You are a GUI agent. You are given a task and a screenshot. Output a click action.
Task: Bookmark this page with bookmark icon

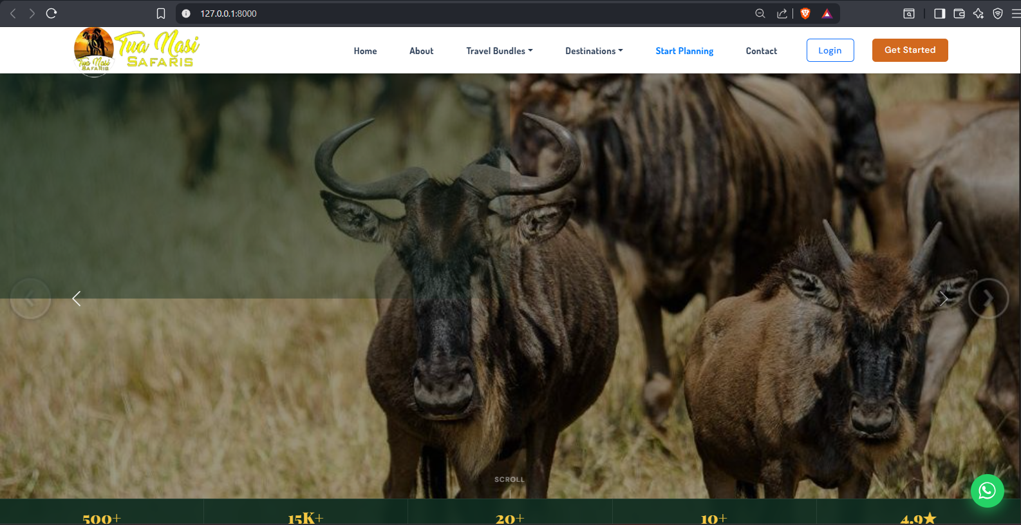[161, 14]
